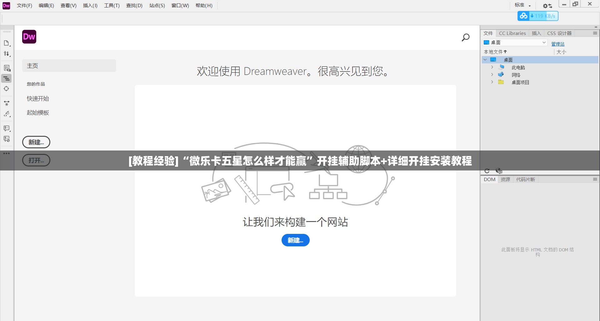Click the 管理站 link
Image resolution: width=600 pixels, height=321 pixels.
tap(558, 44)
